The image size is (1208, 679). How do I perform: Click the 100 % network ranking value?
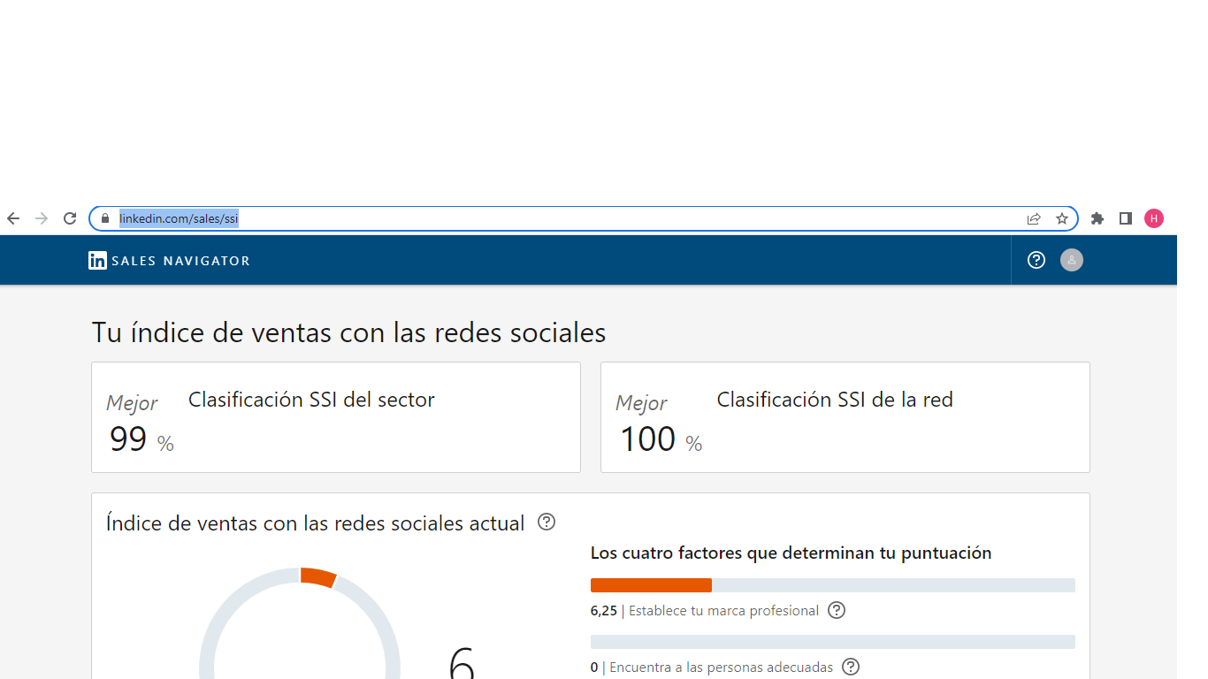point(661,439)
